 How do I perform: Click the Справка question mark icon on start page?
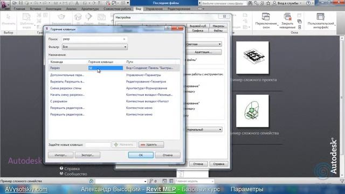pos(61,168)
